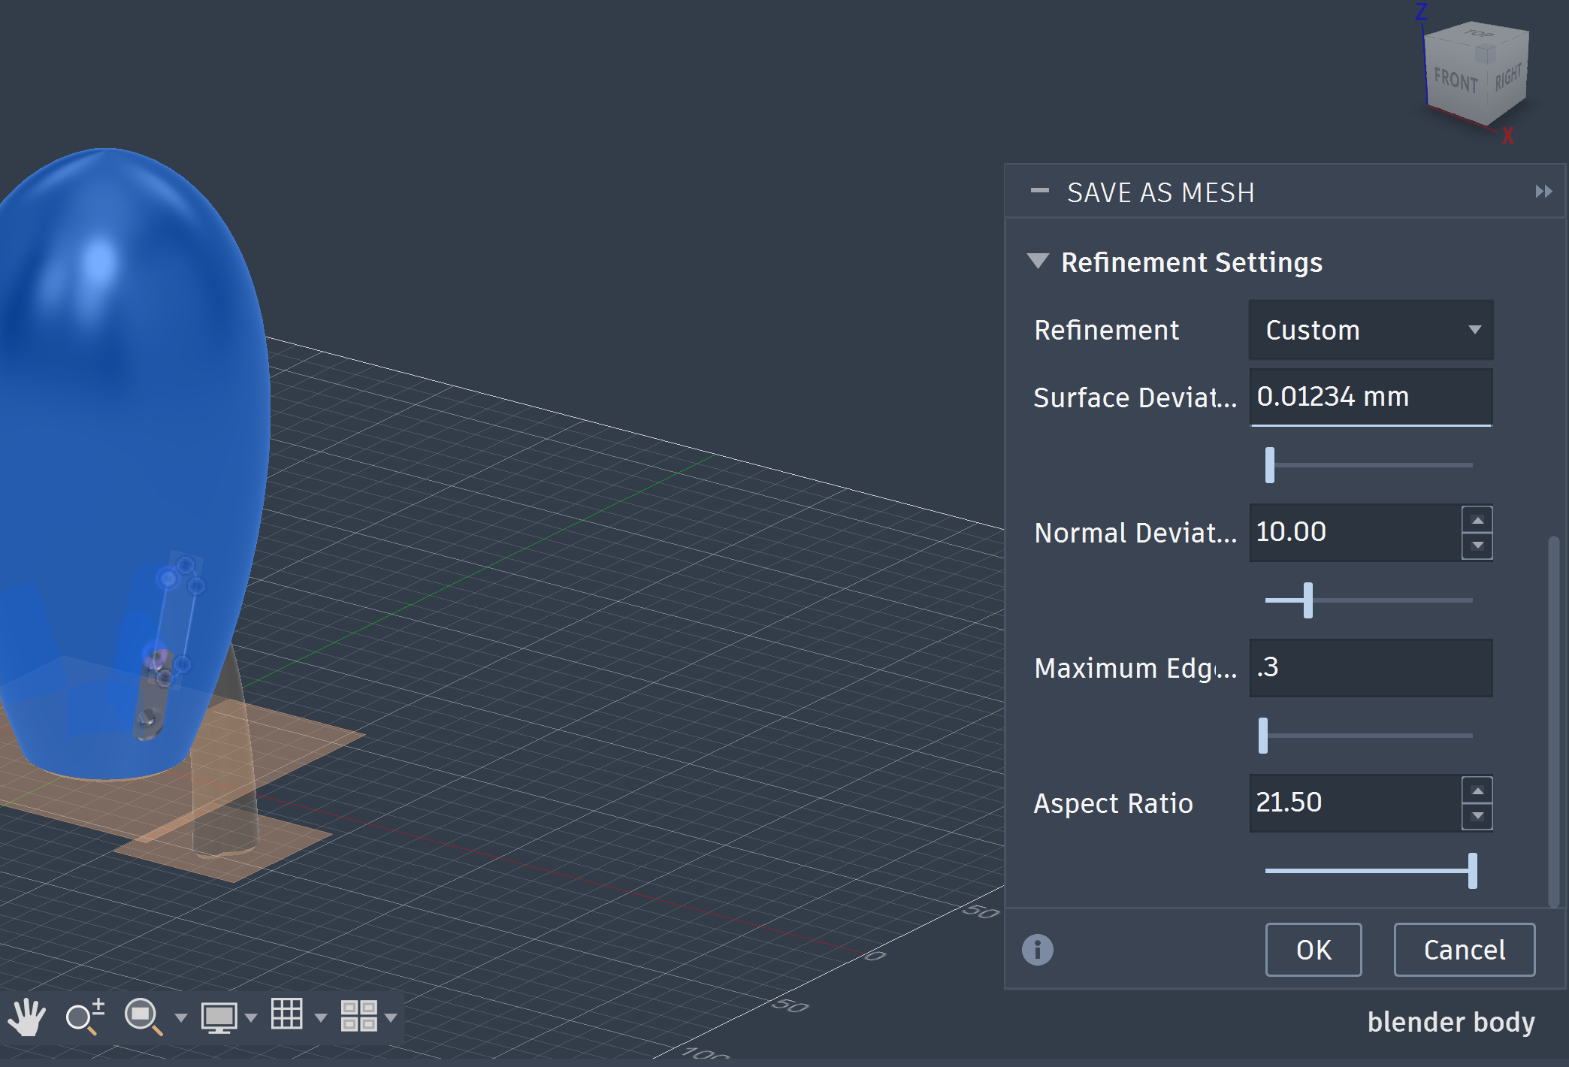Collapse the Save As Mesh dialog
1569x1067 pixels.
click(1040, 192)
